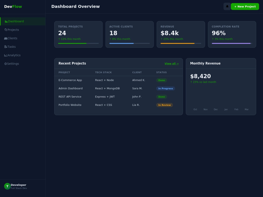Navigate to Tasks
The image size is (263, 197).
pyautogui.click(x=23, y=47)
